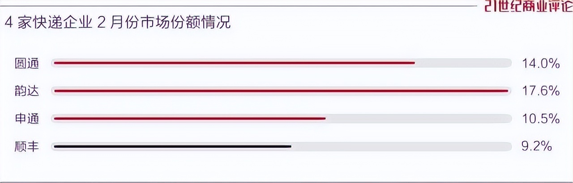Image resolution: width=573 pixels, height=183 pixels.
Task: Click the 圆通 label
Action: tap(27, 63)
